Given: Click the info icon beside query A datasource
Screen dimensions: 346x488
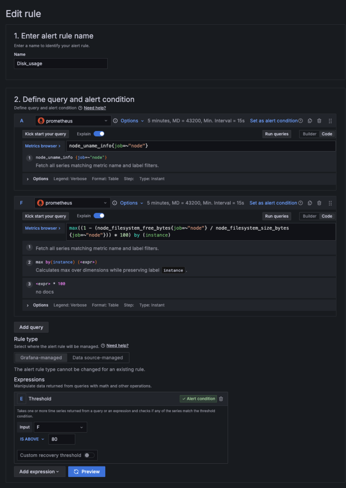Looking at the screenshot, I should [115, 121].
